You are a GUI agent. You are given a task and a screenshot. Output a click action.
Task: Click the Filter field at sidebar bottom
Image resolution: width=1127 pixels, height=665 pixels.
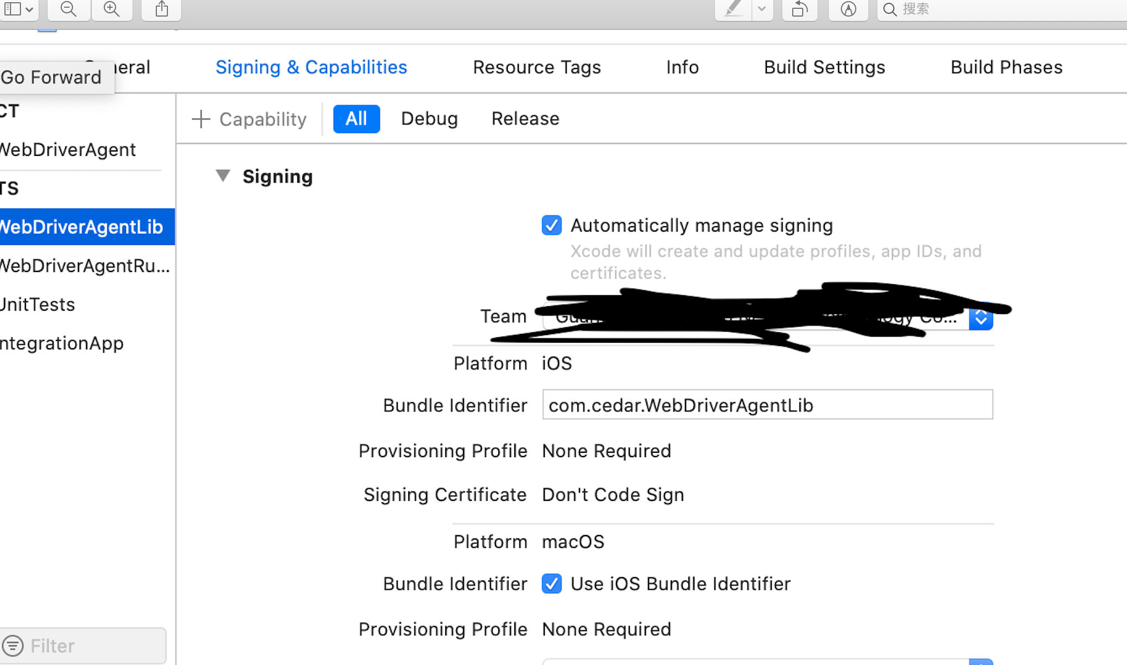tap(83, 645)
